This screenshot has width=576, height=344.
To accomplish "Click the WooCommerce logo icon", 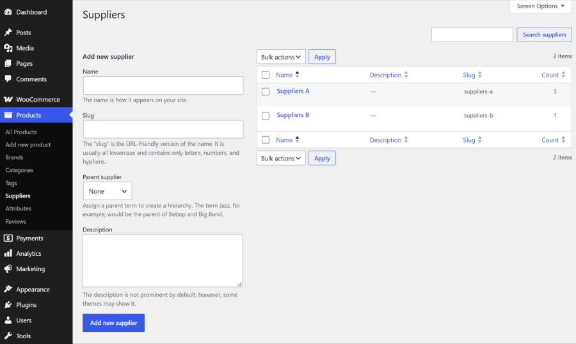I will pyautogui.click(x=8, y=99).
